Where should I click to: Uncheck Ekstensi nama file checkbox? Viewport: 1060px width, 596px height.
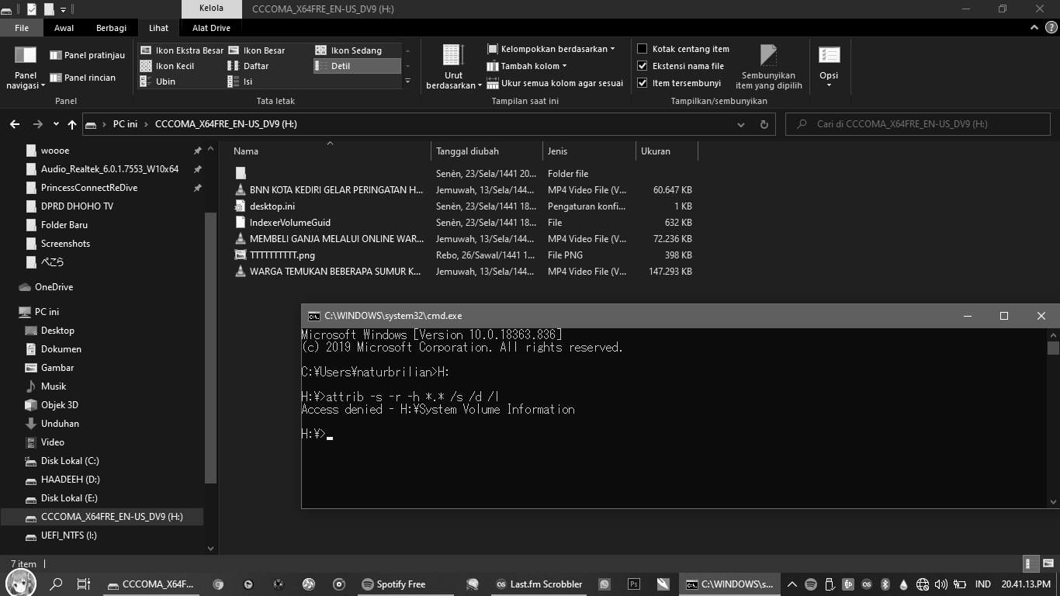tap(643, 66)
